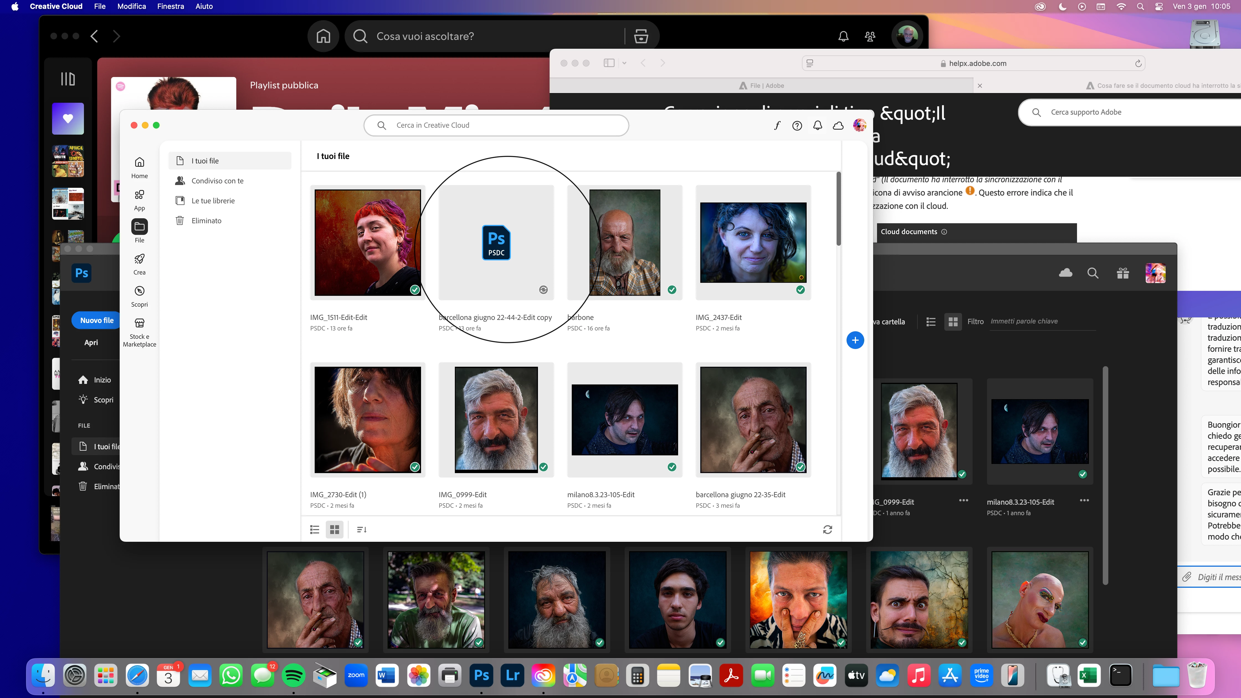Open the Finestra menu
The height and width of the screenshot is (698, 1241).
click(x=171, y=6)
